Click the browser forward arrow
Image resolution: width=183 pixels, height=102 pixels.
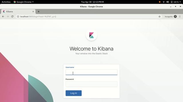click(x=8, y=16)
